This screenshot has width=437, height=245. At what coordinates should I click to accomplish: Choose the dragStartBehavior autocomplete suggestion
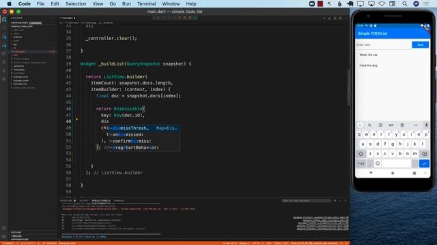[x=144, y=148]
